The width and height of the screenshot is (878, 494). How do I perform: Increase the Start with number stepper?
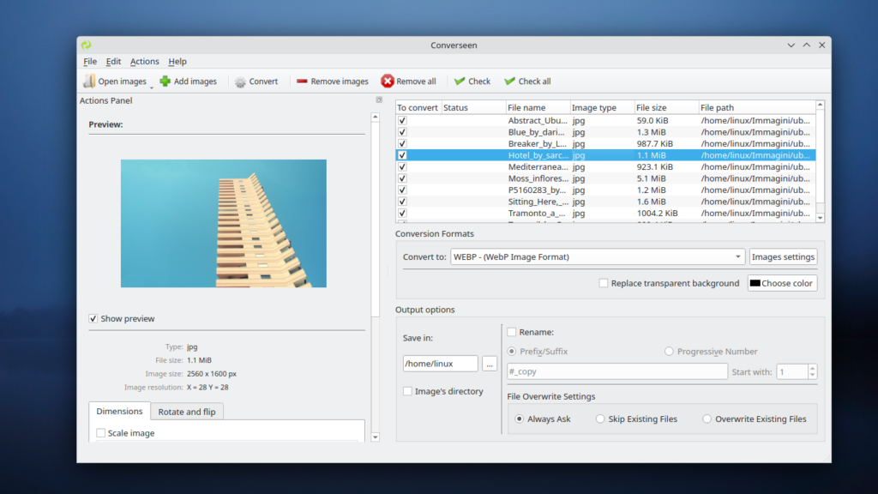tap(812, 368)
